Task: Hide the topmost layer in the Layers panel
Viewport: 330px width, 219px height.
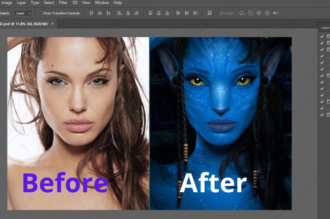Action: click(x=322, y=36)
